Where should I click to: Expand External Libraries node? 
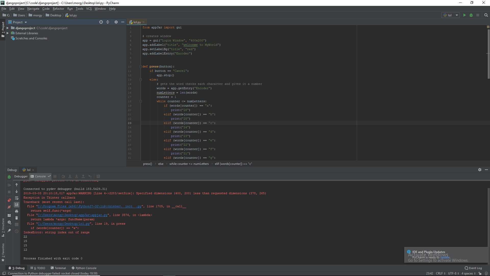click(8, 33)
